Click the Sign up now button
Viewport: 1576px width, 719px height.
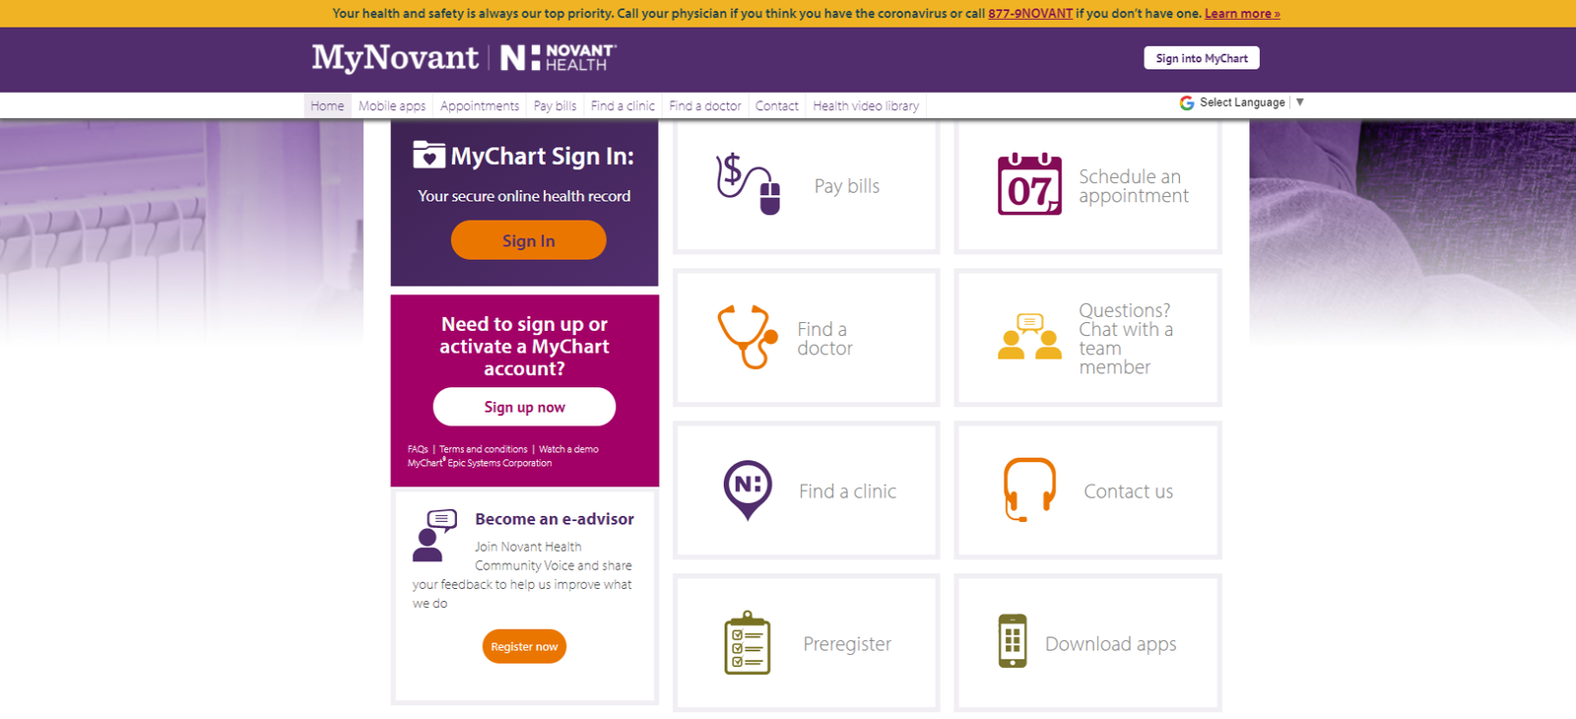coord(525,407)
